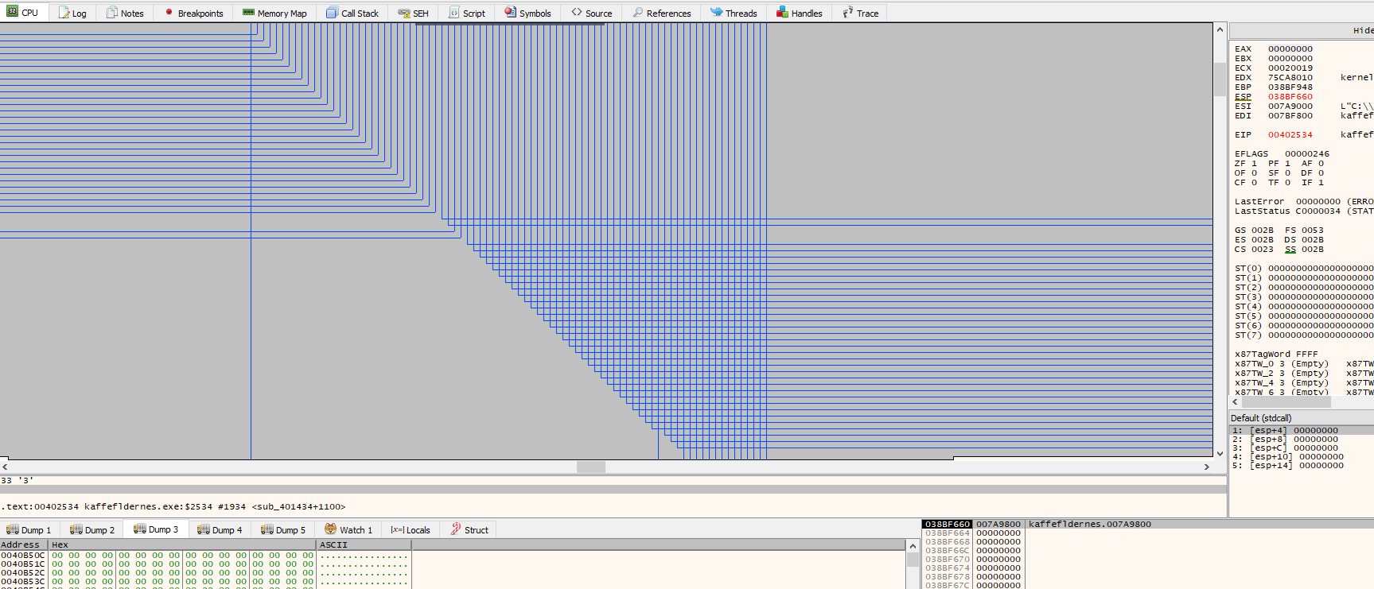Toggle the TF flag value

(1288, 183)
